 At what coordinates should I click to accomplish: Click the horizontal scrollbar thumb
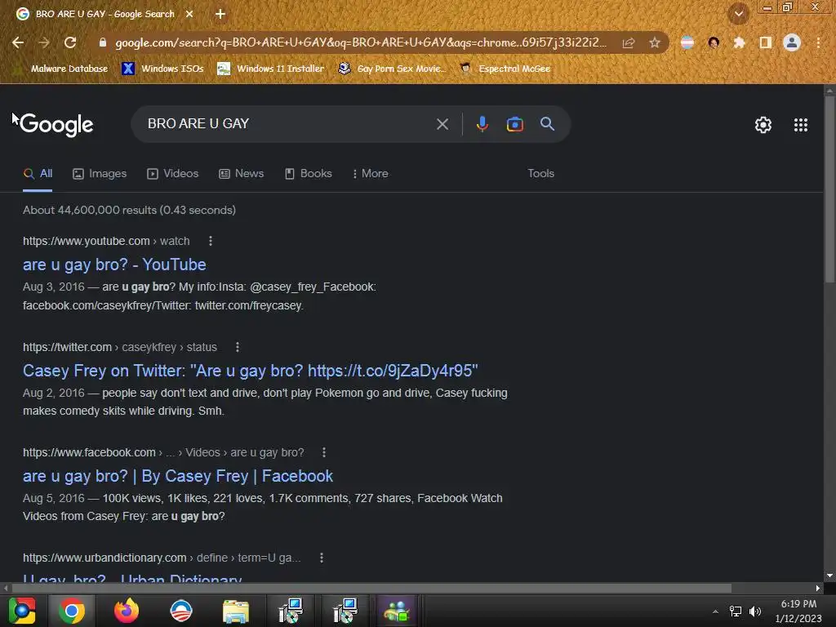click(371, 589)
